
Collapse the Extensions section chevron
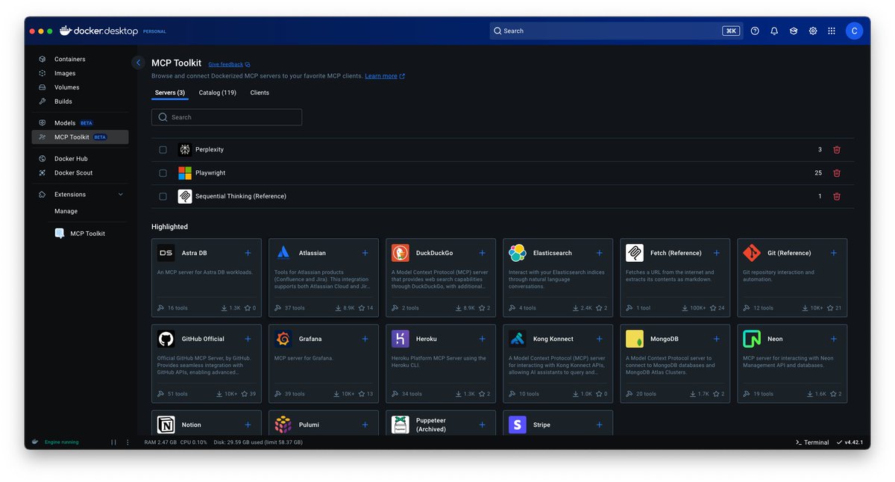[x=121, y=195]
